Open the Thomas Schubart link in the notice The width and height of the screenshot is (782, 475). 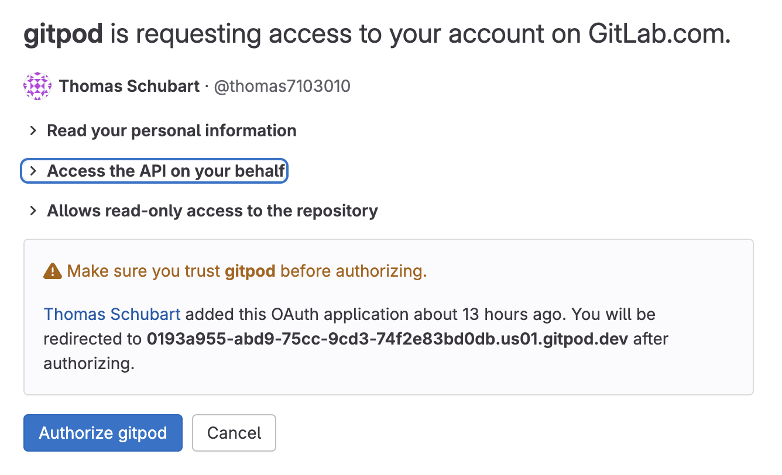(112, 314)
